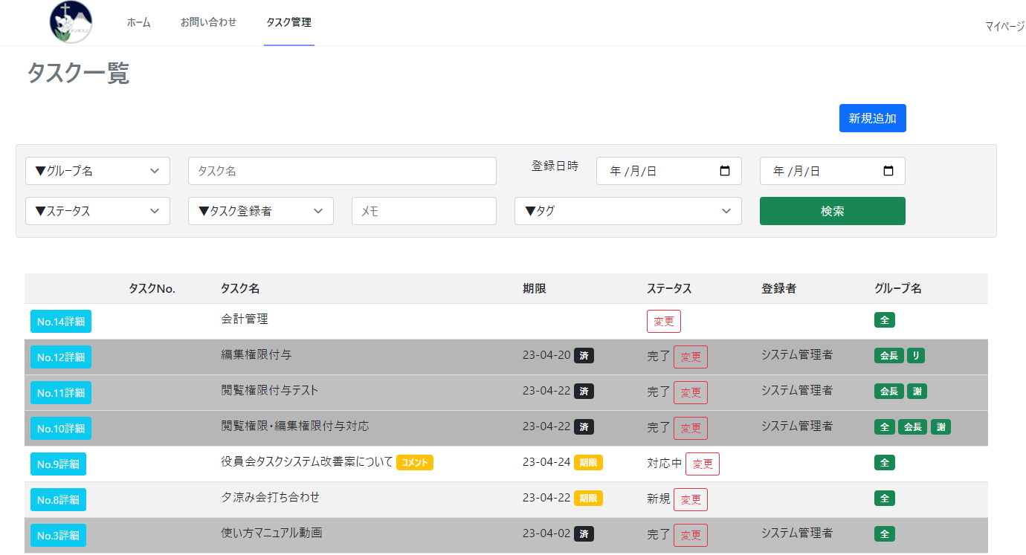Focus the タスク名 search input field
Screen dimensions: 1026x555
[342, 171]
